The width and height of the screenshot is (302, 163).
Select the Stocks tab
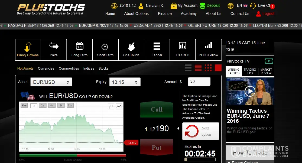click(x=103, y=69)
